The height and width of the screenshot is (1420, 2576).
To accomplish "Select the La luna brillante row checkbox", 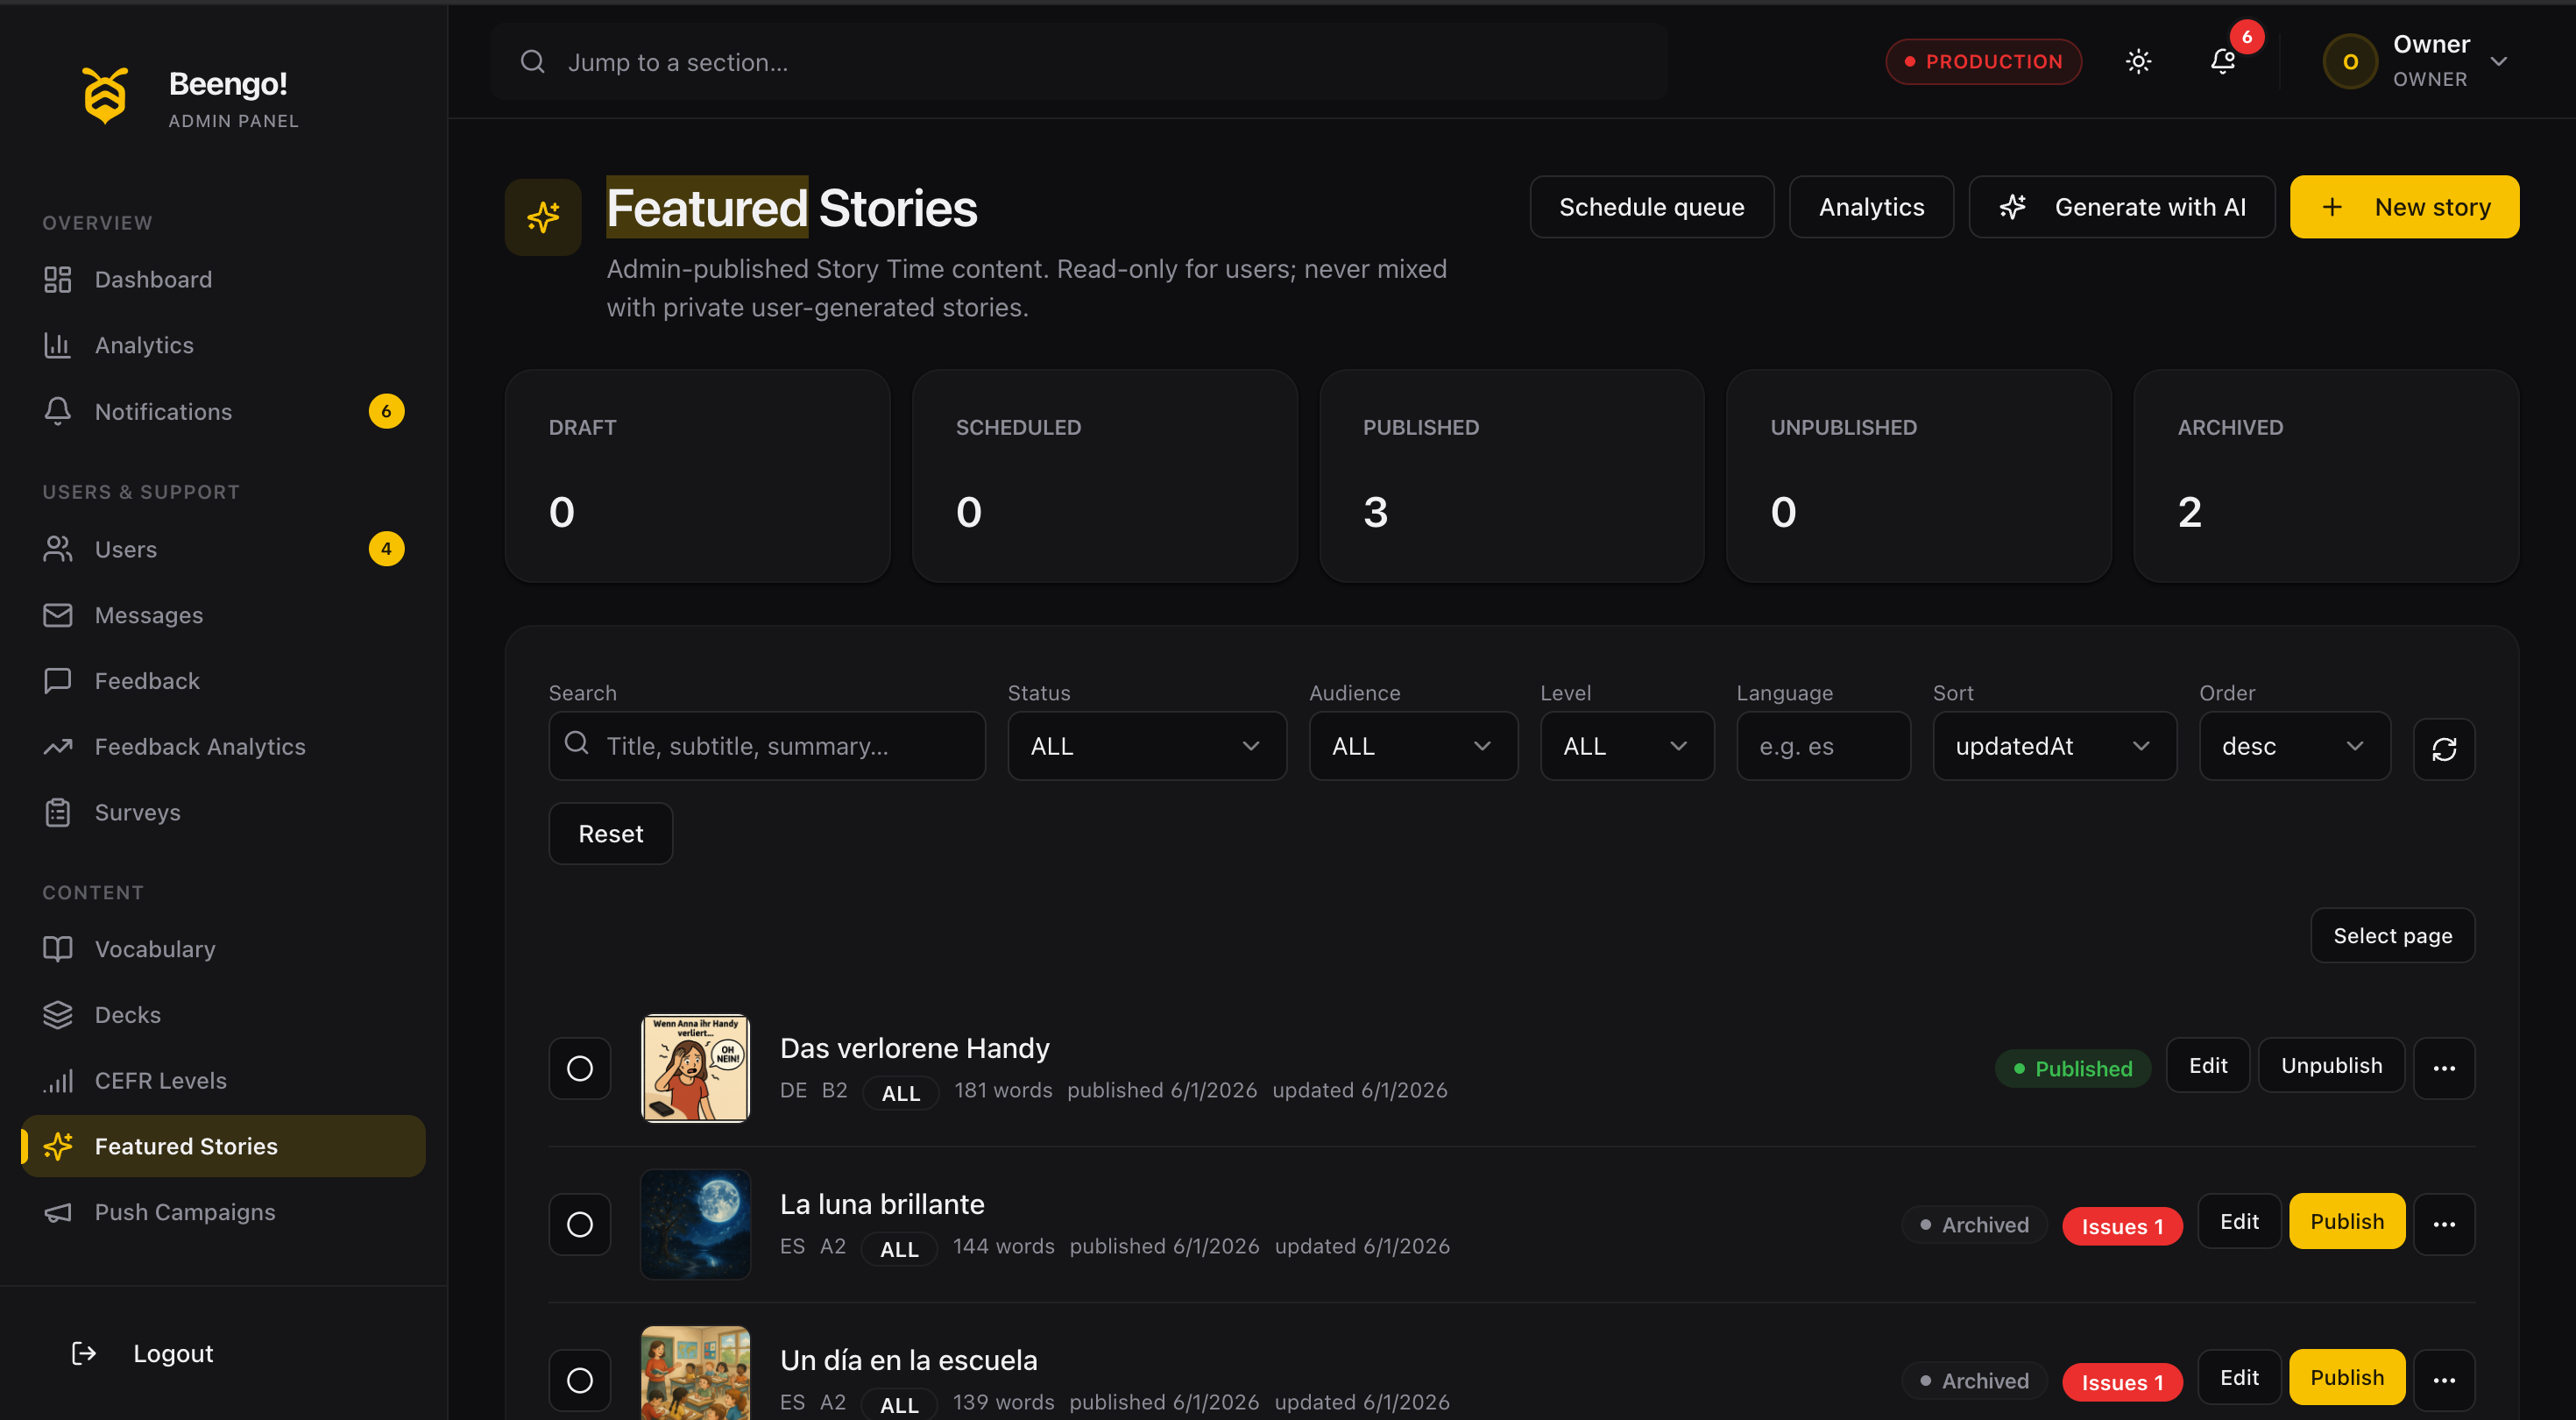I will (580, 1224).
